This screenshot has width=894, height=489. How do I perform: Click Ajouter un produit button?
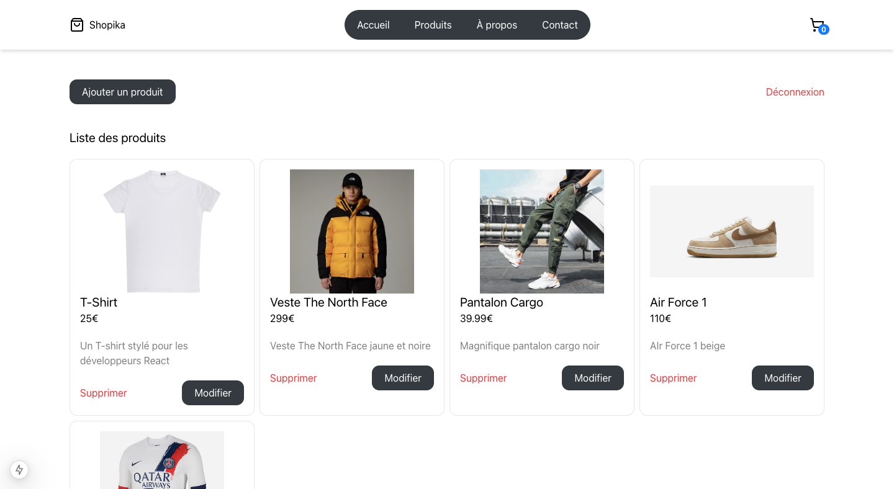pos(122,92)
